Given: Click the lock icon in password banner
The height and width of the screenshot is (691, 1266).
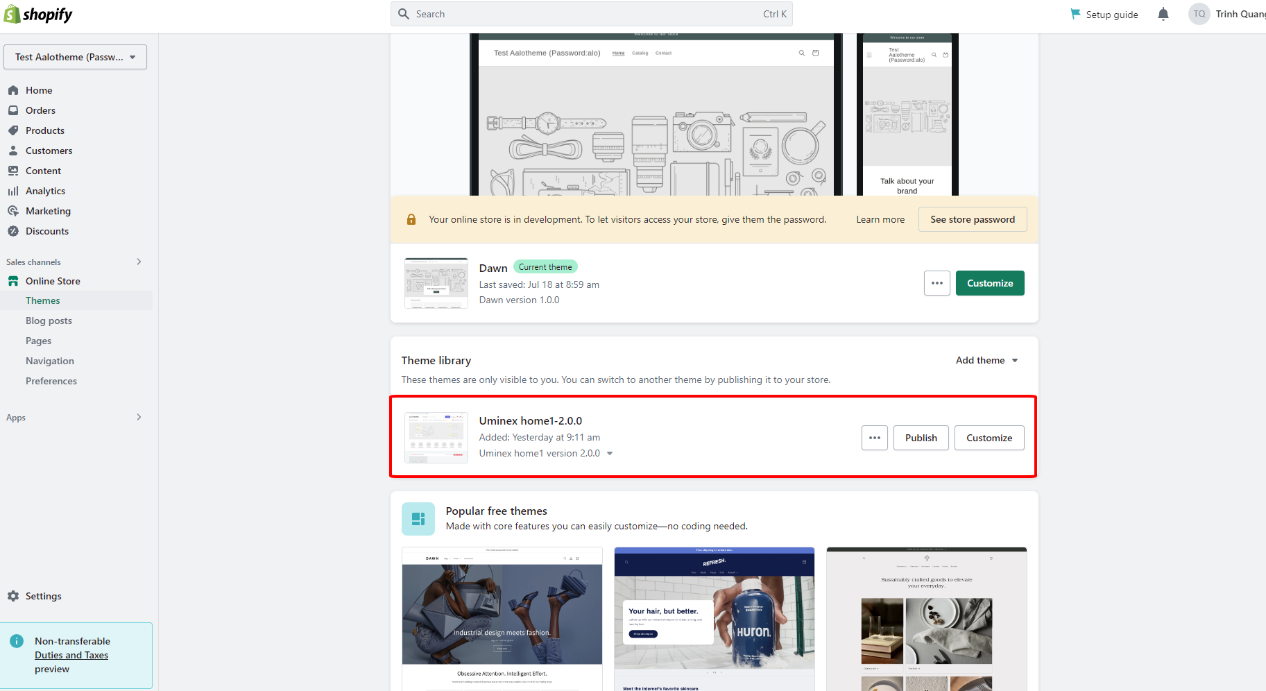Looking at the screenshot, I should coord(411,219).
